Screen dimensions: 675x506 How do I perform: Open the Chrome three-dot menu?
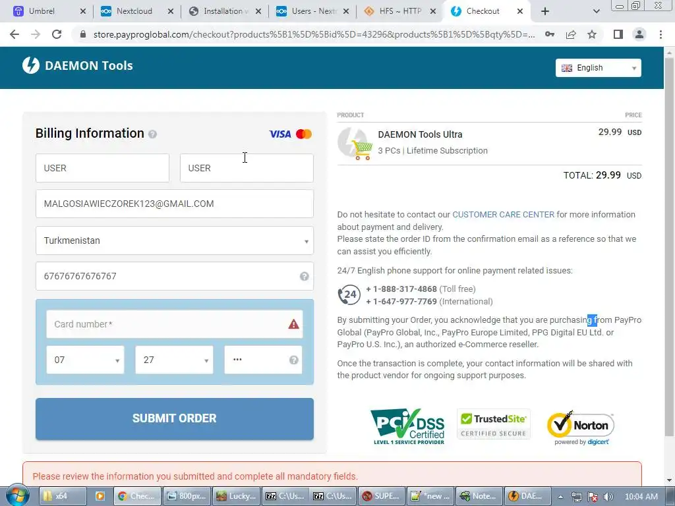(660, 34)
